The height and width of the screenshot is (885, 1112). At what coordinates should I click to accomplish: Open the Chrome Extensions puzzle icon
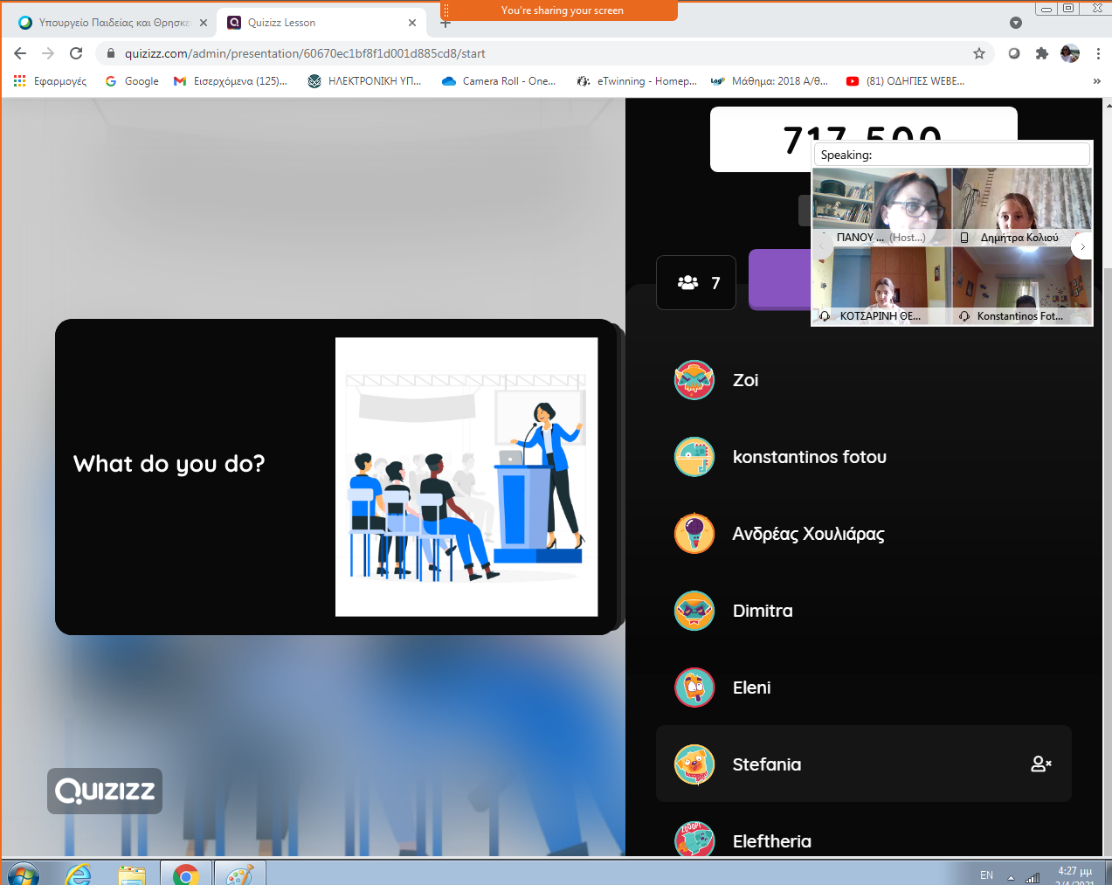tap(1041, 53)
